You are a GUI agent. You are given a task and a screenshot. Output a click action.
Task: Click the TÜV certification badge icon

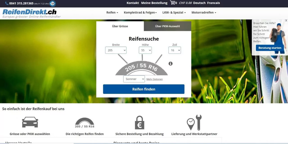coord(53,3)
